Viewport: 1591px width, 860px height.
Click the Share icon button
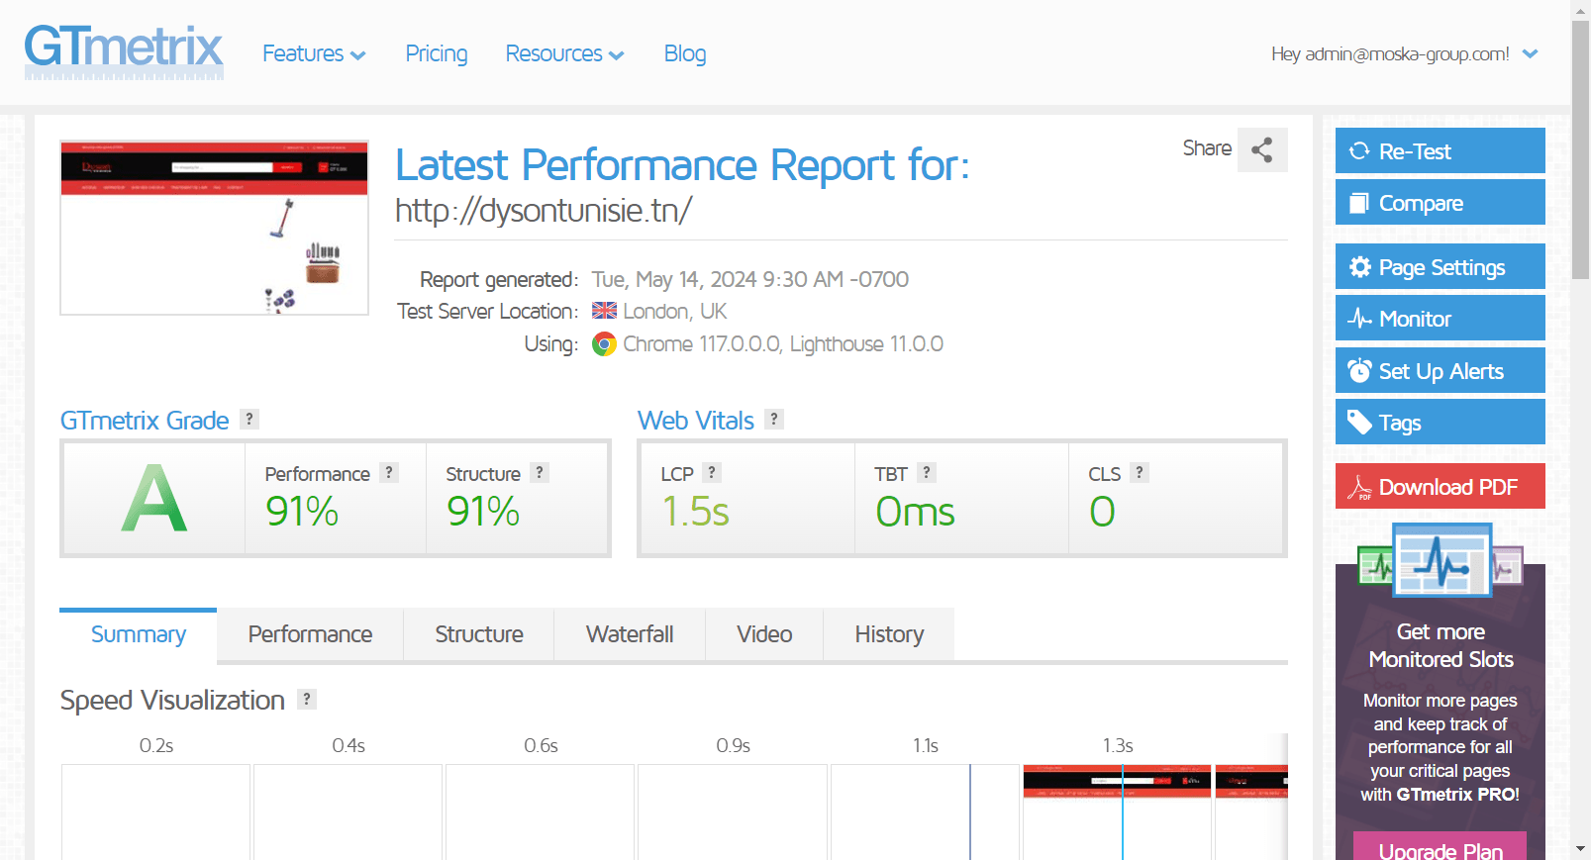tap(1262, 149)
